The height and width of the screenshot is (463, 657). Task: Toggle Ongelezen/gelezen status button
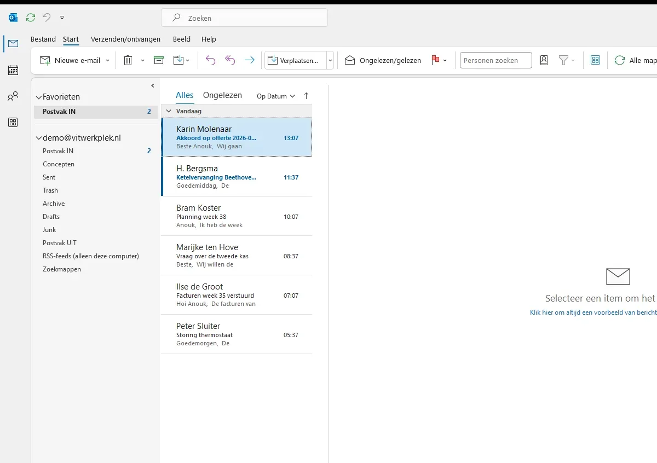(383, 60)
